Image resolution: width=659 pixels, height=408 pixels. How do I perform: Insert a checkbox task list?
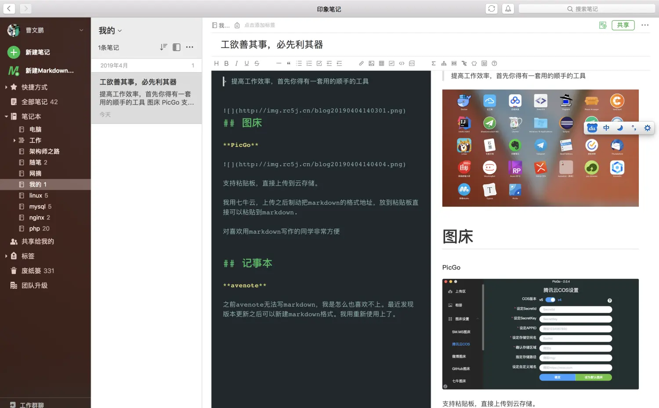[x=319, y=63]
